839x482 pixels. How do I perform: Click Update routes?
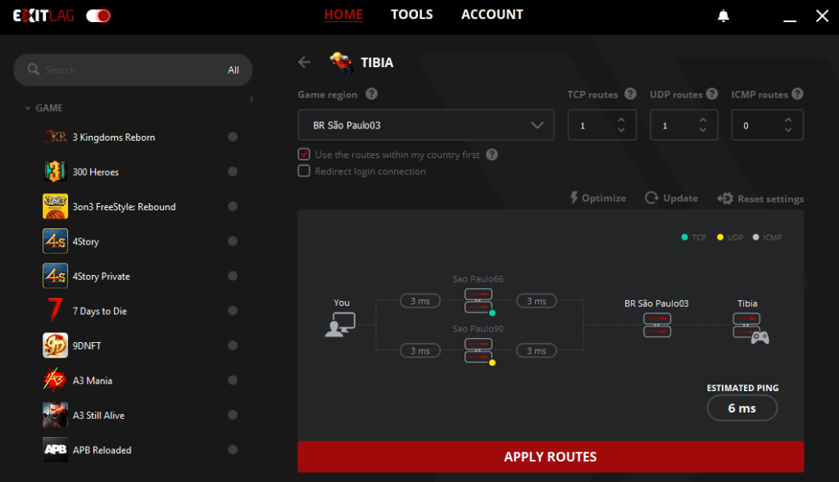(672, 198)
